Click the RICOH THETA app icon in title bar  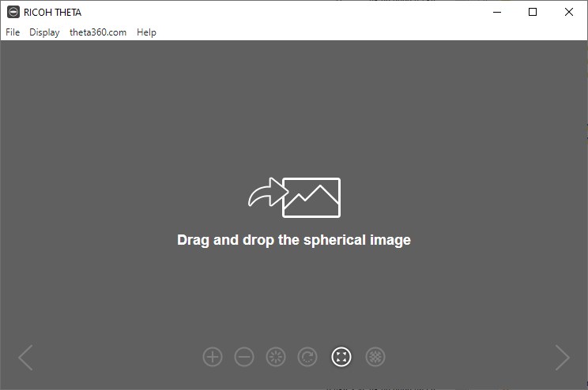[x=13, y=12]
